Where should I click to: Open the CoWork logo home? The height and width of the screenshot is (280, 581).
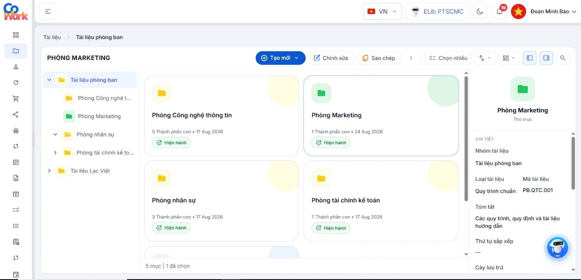tap(15, 11)
